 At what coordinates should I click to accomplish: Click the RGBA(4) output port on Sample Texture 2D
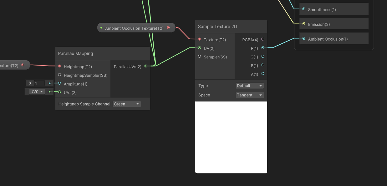[x=262, y=40]
